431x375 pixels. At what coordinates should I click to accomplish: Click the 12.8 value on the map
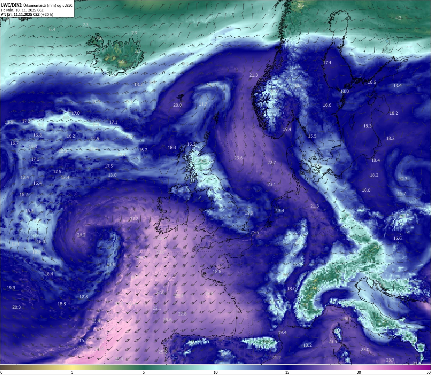[x=84, y=297]
